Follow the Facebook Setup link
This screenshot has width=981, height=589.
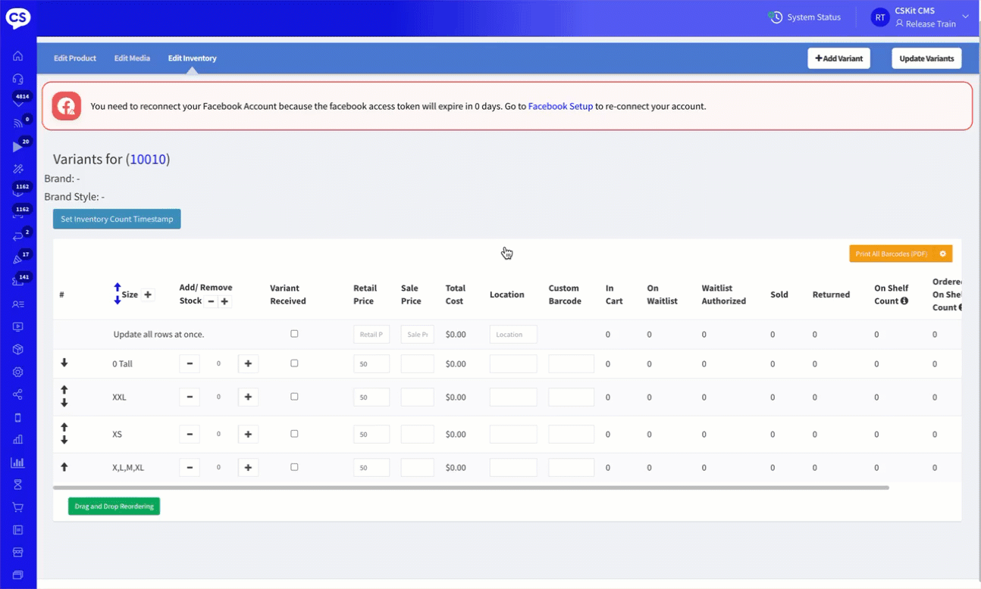point(560,107)
